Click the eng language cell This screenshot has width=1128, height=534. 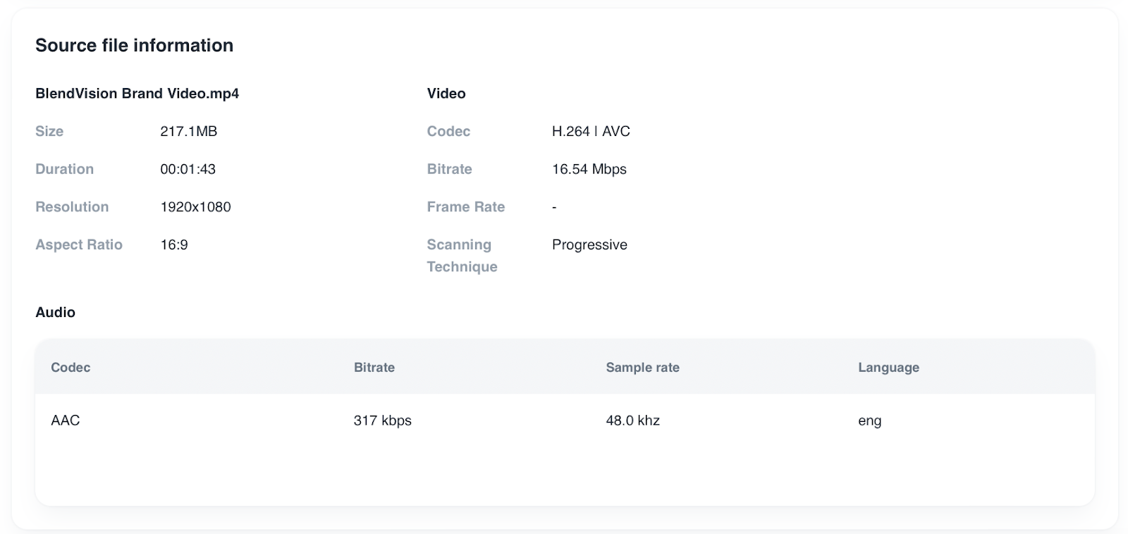tap(869, 421)
